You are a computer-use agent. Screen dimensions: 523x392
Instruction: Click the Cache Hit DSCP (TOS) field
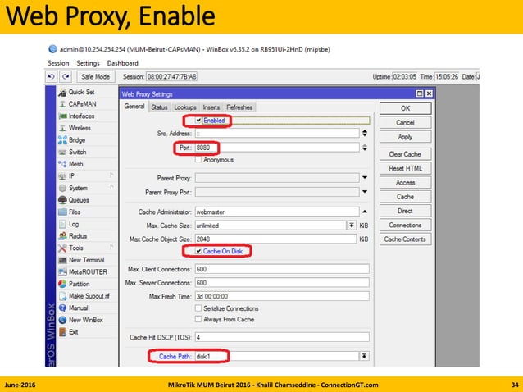pos(282,337)
